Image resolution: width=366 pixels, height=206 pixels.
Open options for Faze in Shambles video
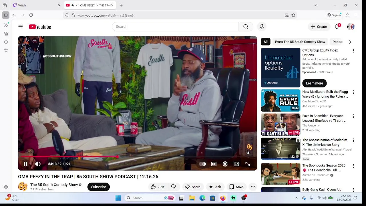click(354, 116)
